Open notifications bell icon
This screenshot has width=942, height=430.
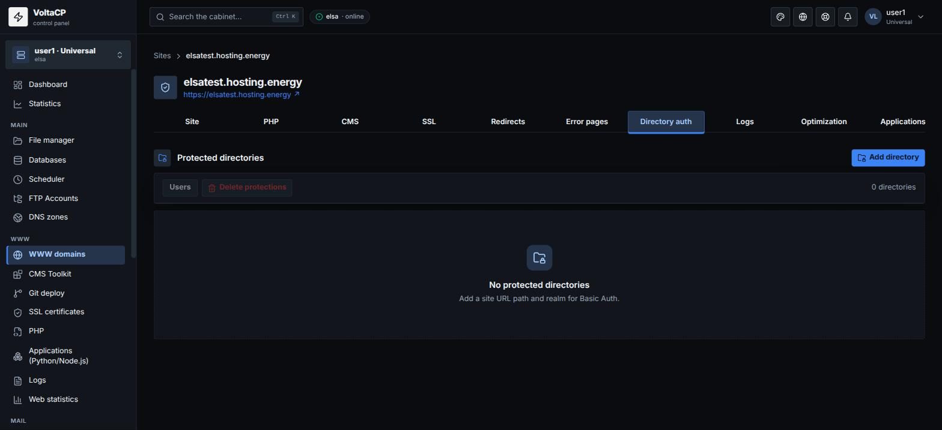[848, 17]
